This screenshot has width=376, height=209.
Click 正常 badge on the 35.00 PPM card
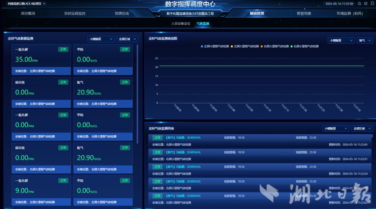(x=63, y=49)
